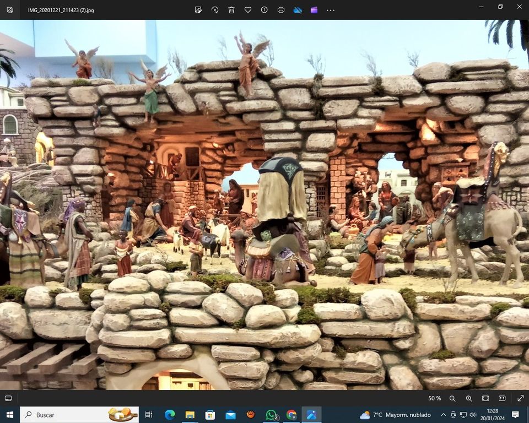Enter full screen mode
529x423 pixels.
(520, 398)
